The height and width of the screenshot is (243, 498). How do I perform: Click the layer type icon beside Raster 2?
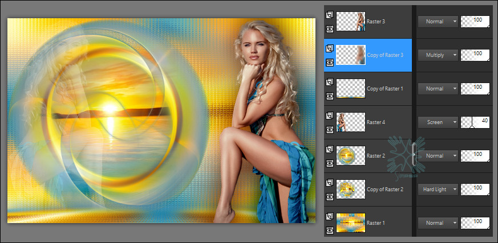[329, 150]
